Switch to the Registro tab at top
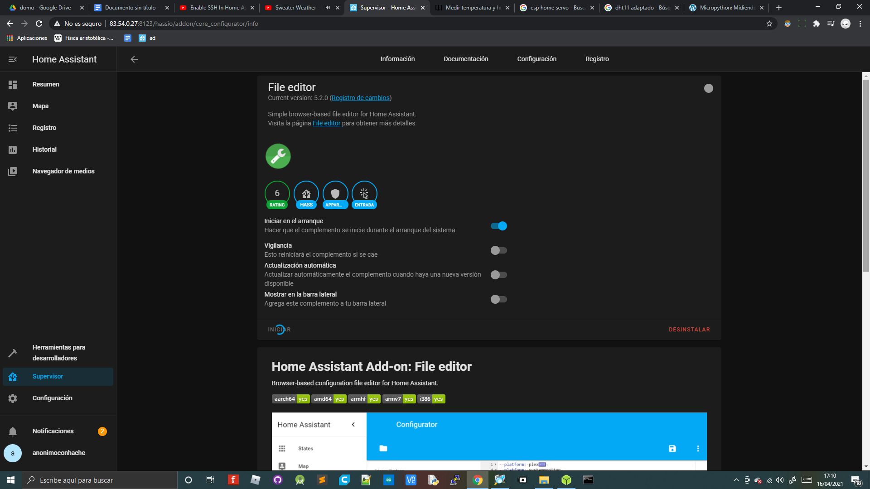This screenshot has width=870, height=489. [597, 59]
